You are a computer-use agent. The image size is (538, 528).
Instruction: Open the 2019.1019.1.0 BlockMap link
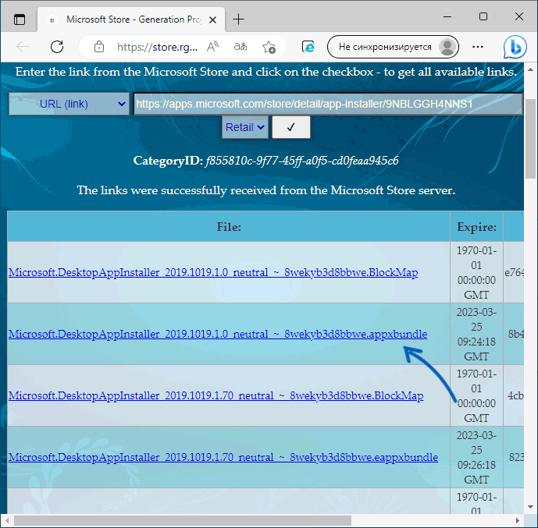coord(212,272)
